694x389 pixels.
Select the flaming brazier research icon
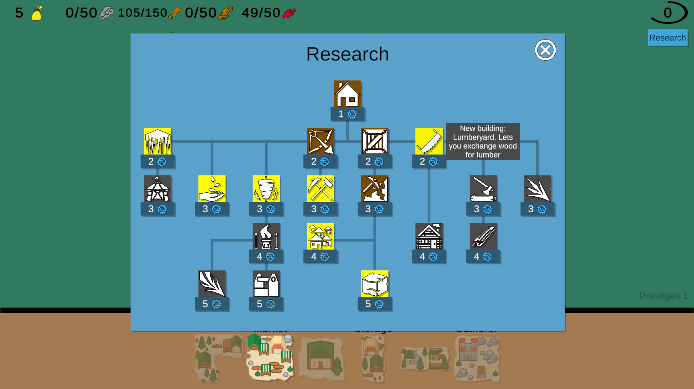click(x=266, y=236)
